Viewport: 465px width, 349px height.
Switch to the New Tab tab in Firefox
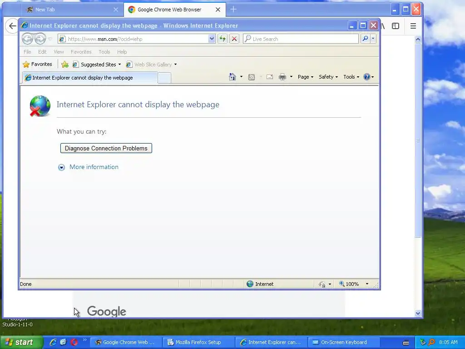71,10
